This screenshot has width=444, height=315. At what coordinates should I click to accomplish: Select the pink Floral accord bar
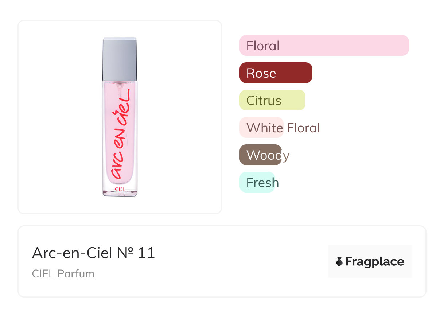point(324,46)
